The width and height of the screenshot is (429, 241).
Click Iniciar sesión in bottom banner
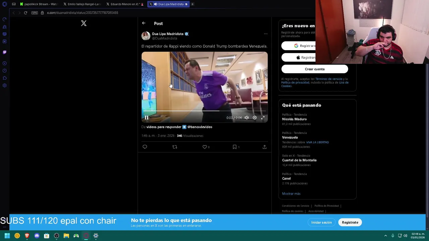[x=321, y=222]
